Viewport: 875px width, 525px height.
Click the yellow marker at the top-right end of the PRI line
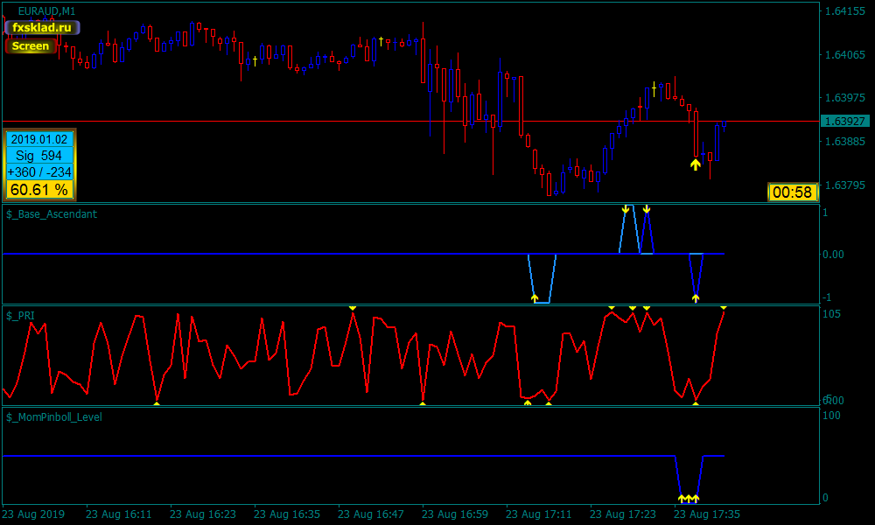pyautogui.click(x=724, y=308)
